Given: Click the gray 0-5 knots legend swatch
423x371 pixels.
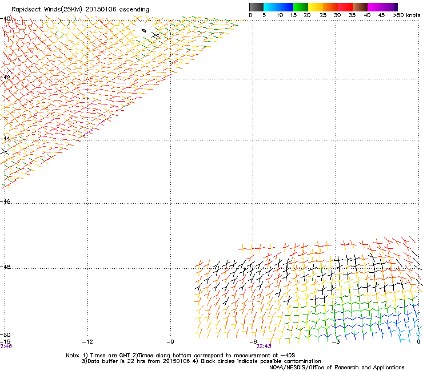Looking at the screenshot, I should [256, 7].
